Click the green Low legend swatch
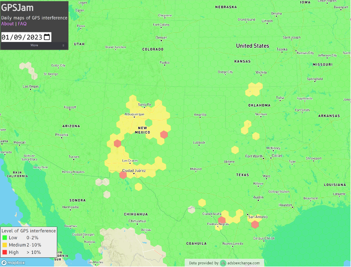 click(x=4, y=238)
